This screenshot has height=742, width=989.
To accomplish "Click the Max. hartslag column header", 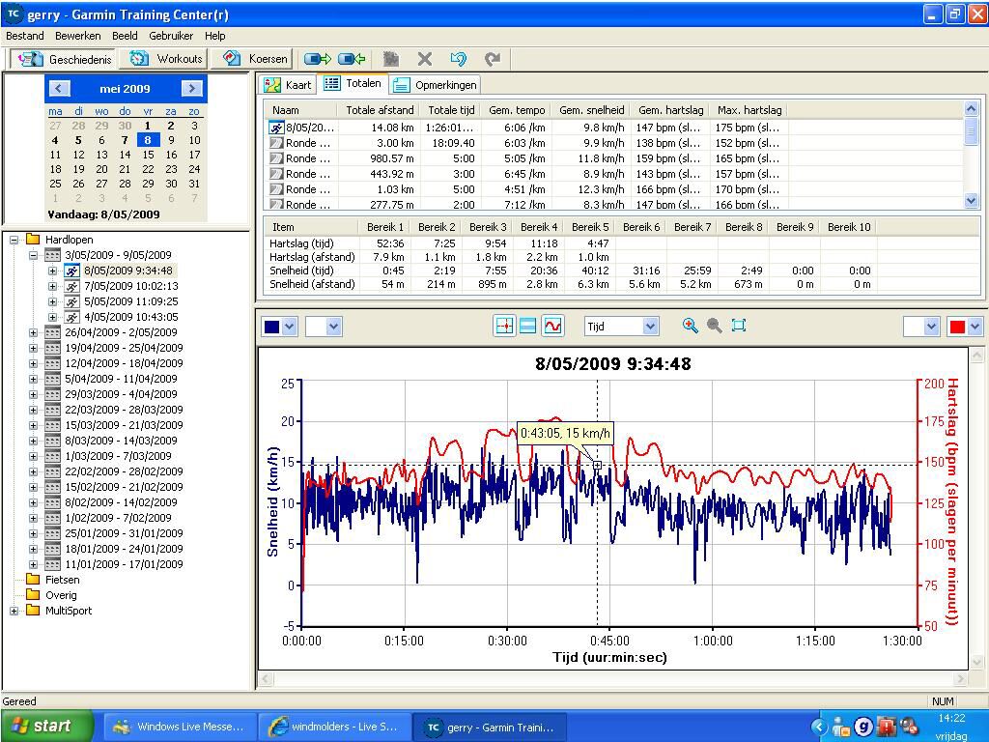I will click(749, 110).
